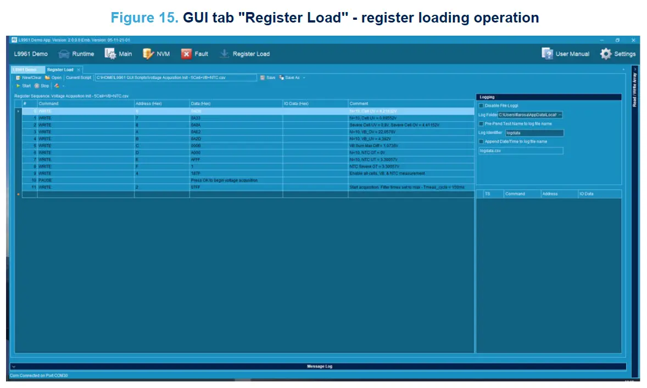Click 'Press OK to begin voltage acquisition' cell

click(x=236, y=180)
